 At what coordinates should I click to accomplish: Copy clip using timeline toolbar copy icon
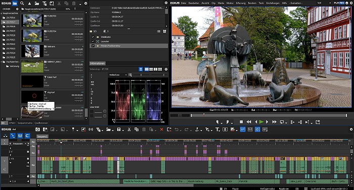tap(137, 130)
